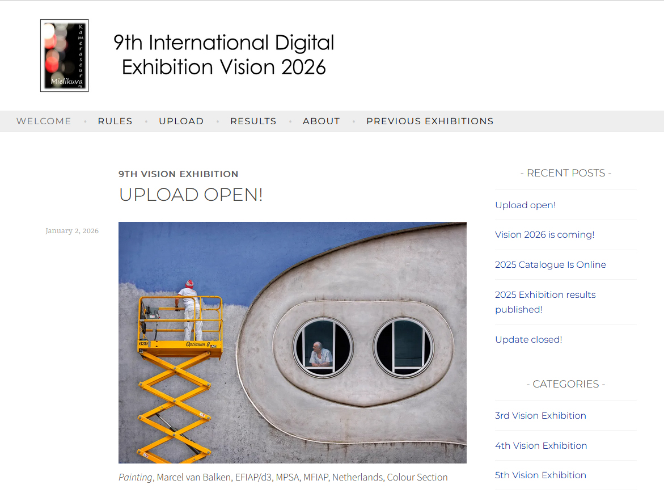664x493 pixels.
Task: Open the Update closed! recent post
Action: click(x=528, y=340)
